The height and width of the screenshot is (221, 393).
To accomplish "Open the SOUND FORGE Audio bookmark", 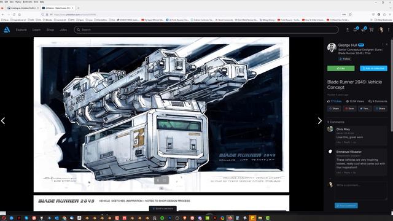I will point(128,20).
